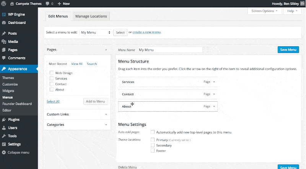Click the Comments sidebar icon

4,58
